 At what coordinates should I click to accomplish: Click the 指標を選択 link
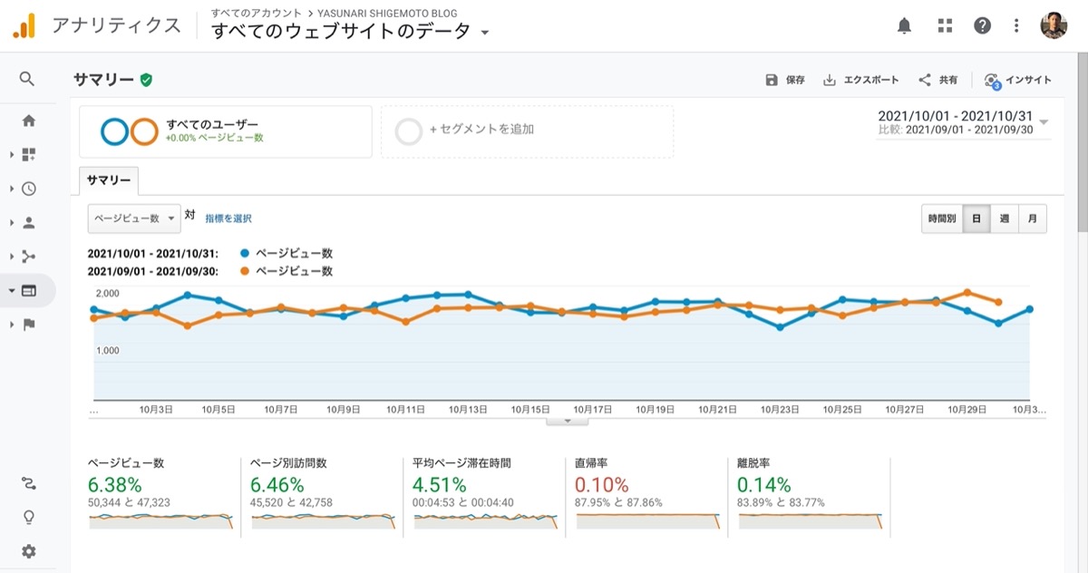[228, 219]
